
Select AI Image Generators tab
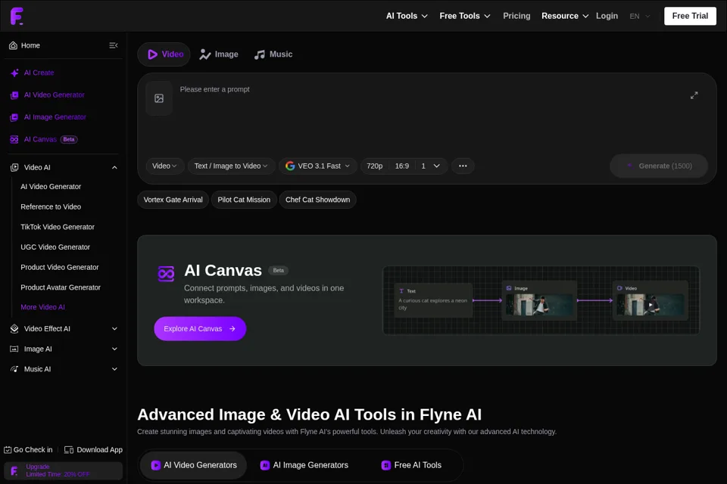click(304, 465)
